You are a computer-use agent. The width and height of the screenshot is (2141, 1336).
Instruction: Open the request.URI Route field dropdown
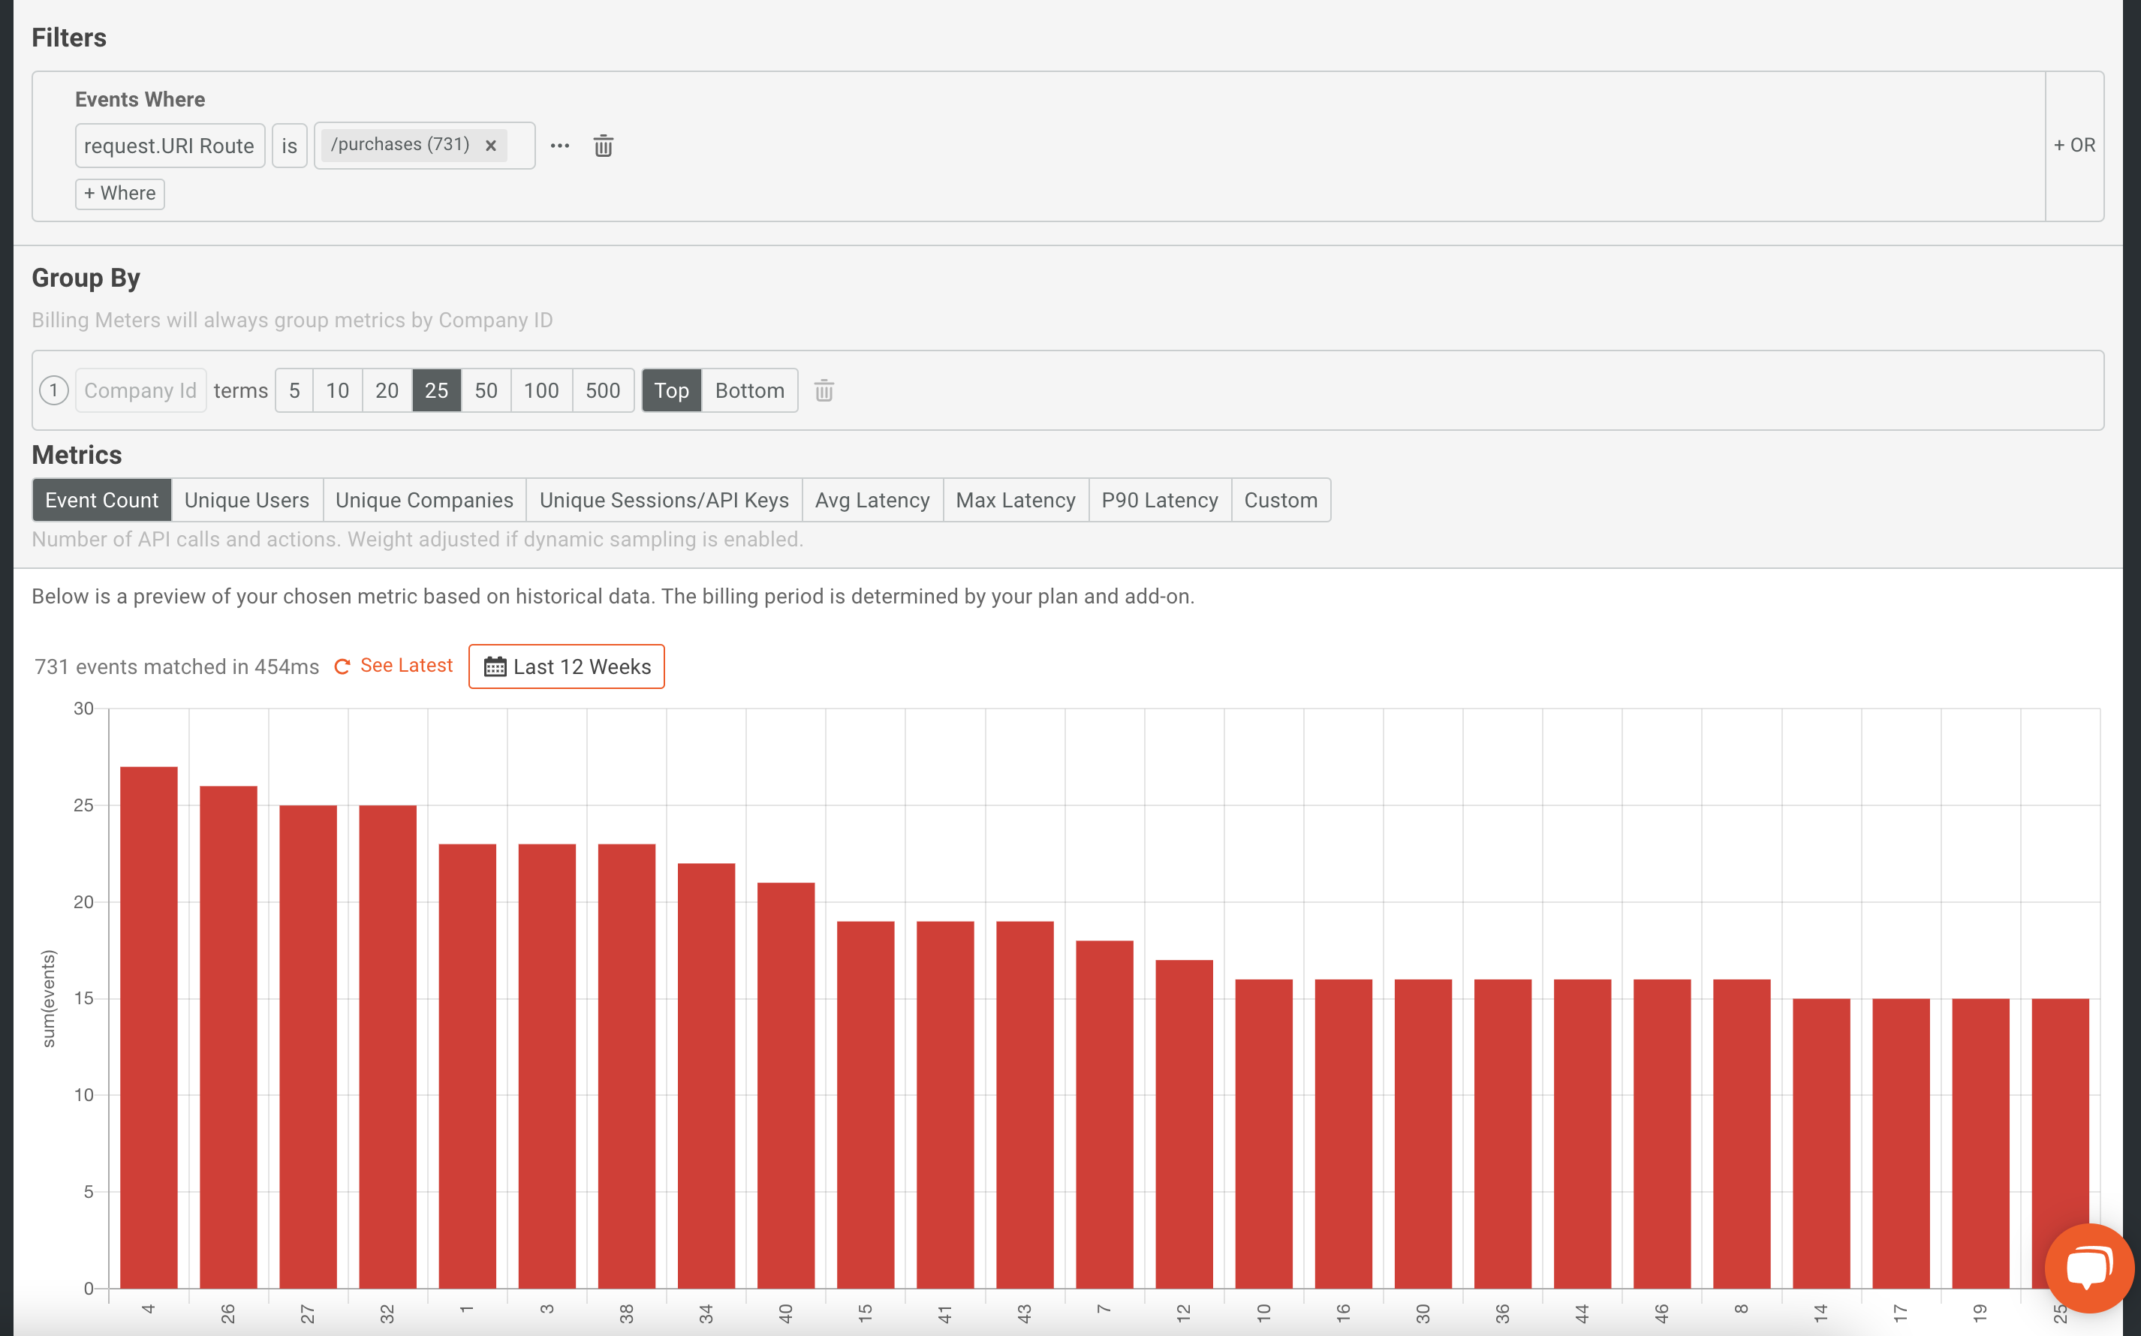pos(170,146)
